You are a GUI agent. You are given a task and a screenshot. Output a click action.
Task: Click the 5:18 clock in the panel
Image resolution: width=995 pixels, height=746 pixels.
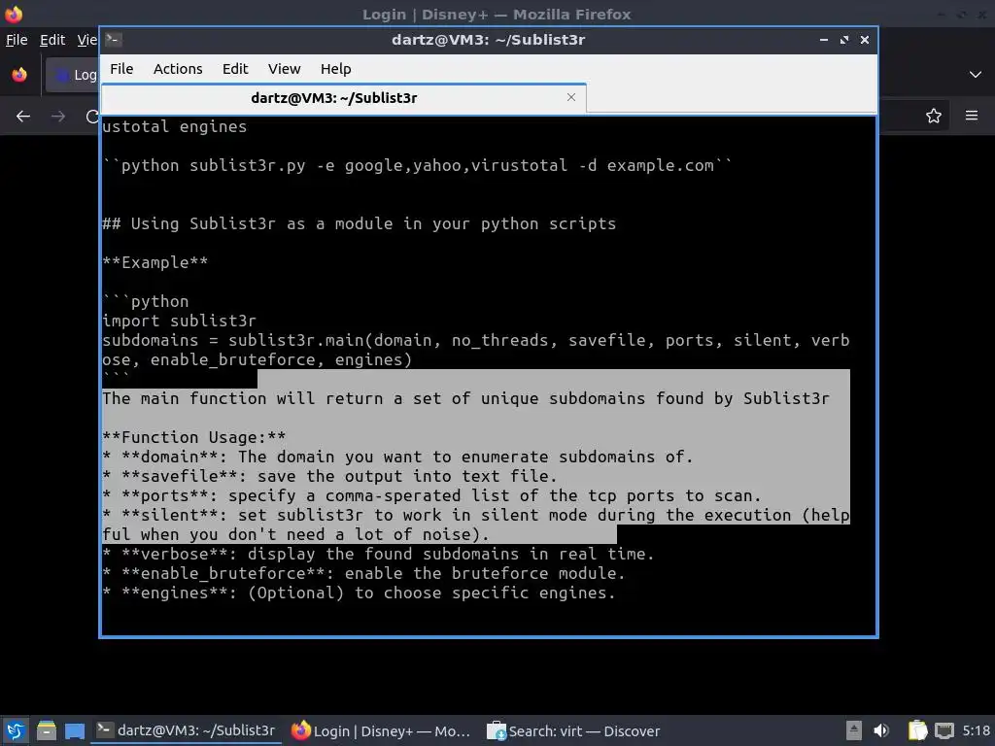click(976, 730)
